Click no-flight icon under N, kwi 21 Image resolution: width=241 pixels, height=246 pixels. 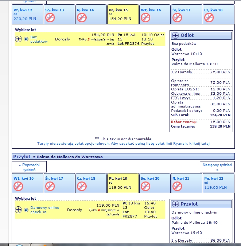tap(177, 186)
